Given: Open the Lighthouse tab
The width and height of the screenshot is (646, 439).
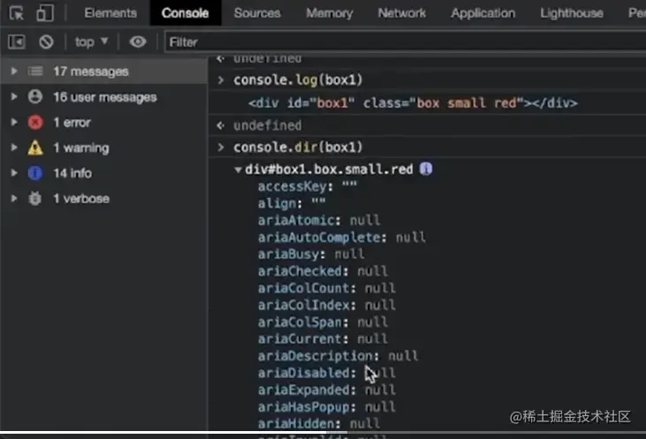Looking at the screenshot, I should click(x=572, y=13).
